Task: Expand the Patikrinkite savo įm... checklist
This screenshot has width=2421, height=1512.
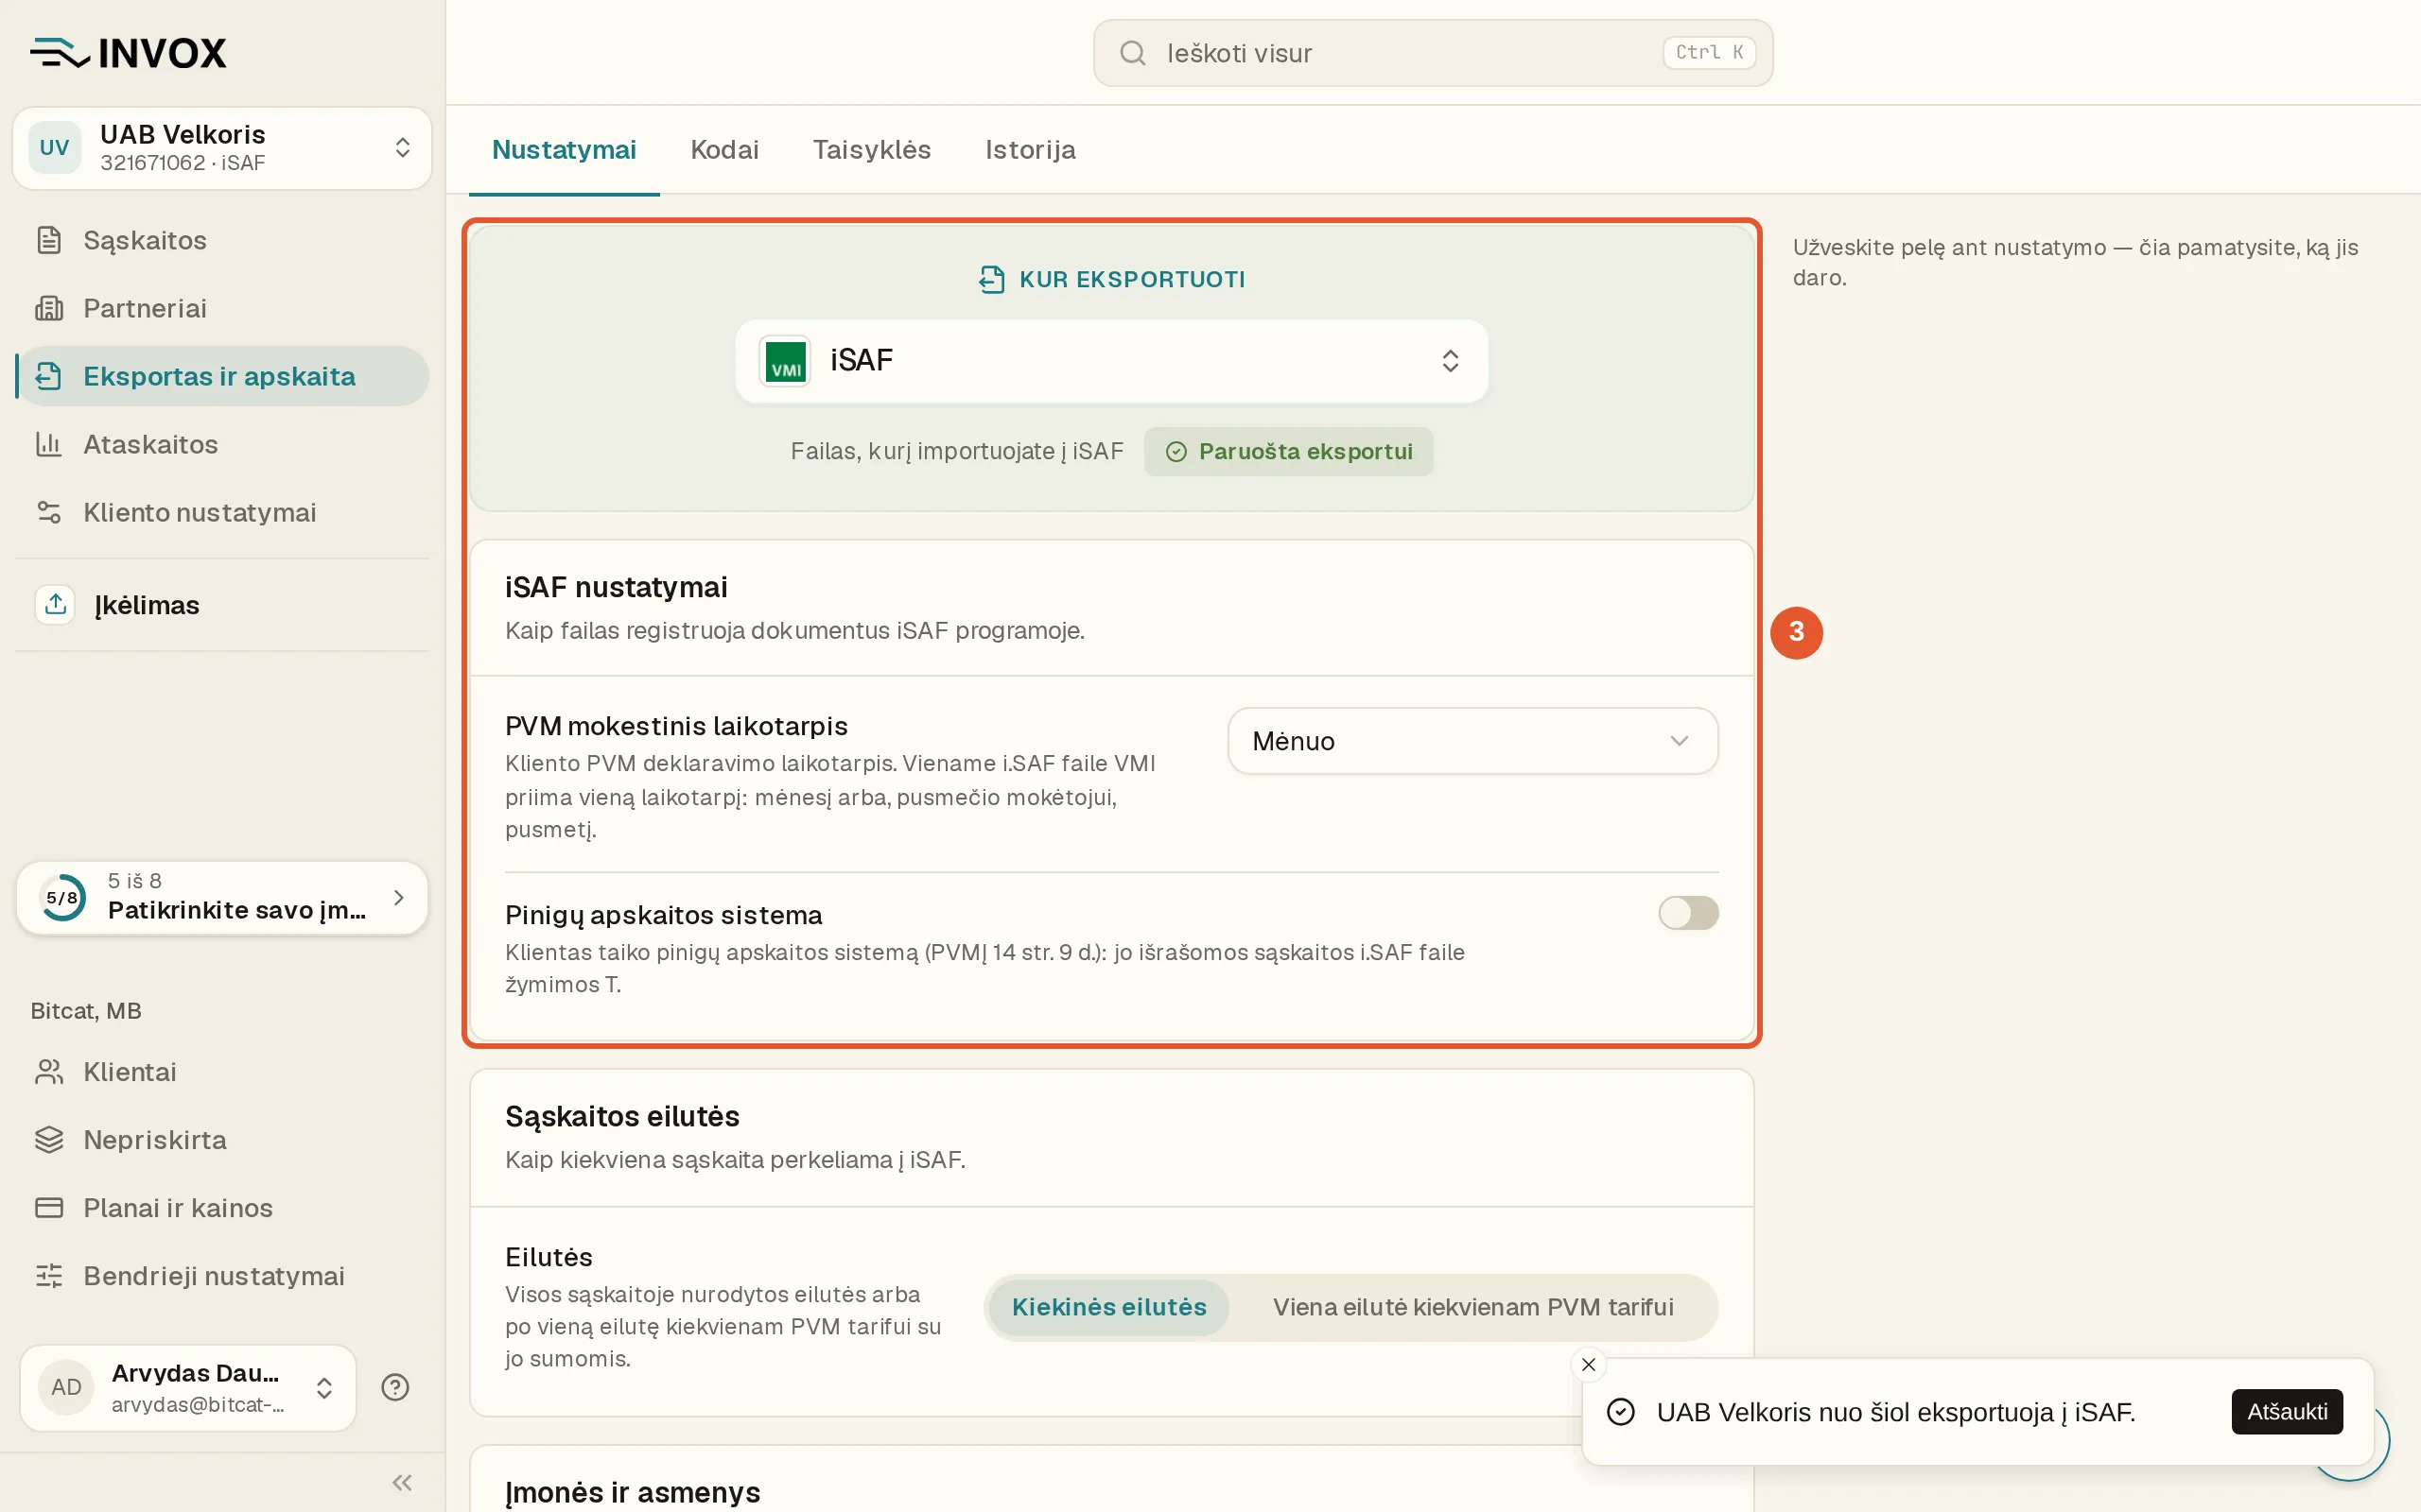Action: tap(222, 898)
